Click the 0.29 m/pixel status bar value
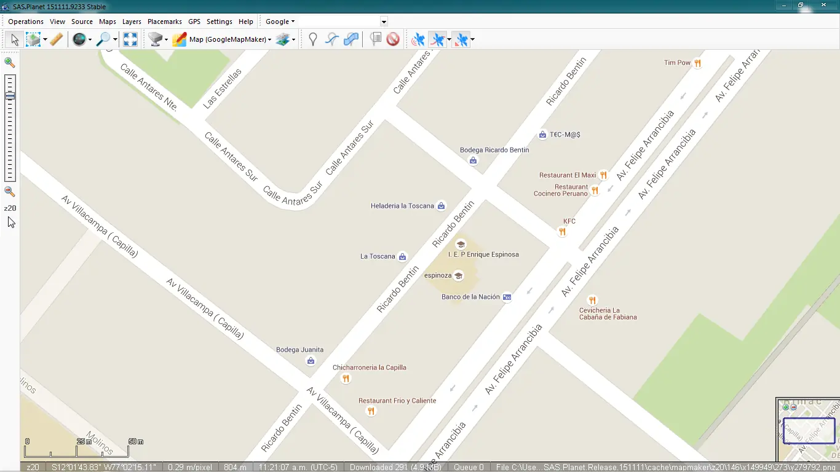 [189, 467]
